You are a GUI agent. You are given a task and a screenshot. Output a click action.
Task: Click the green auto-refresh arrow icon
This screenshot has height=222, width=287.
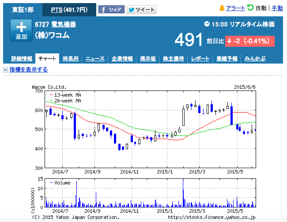(250, 8)
